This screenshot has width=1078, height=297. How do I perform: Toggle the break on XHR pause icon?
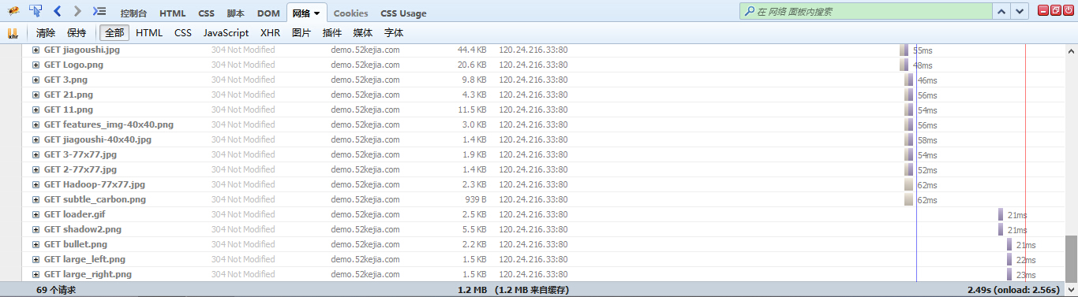pyautogui.click(x=12, y=33)
